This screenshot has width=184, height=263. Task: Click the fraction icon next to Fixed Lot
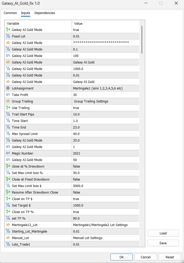(x=8, y=36)
